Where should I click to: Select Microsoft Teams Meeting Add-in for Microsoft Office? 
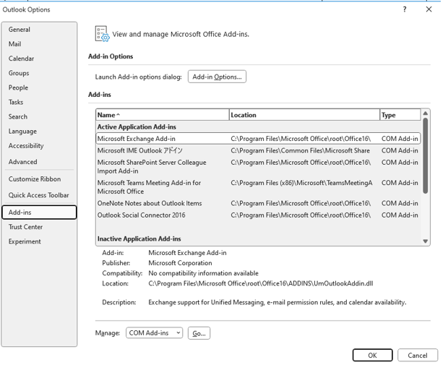tap(258, 187)
